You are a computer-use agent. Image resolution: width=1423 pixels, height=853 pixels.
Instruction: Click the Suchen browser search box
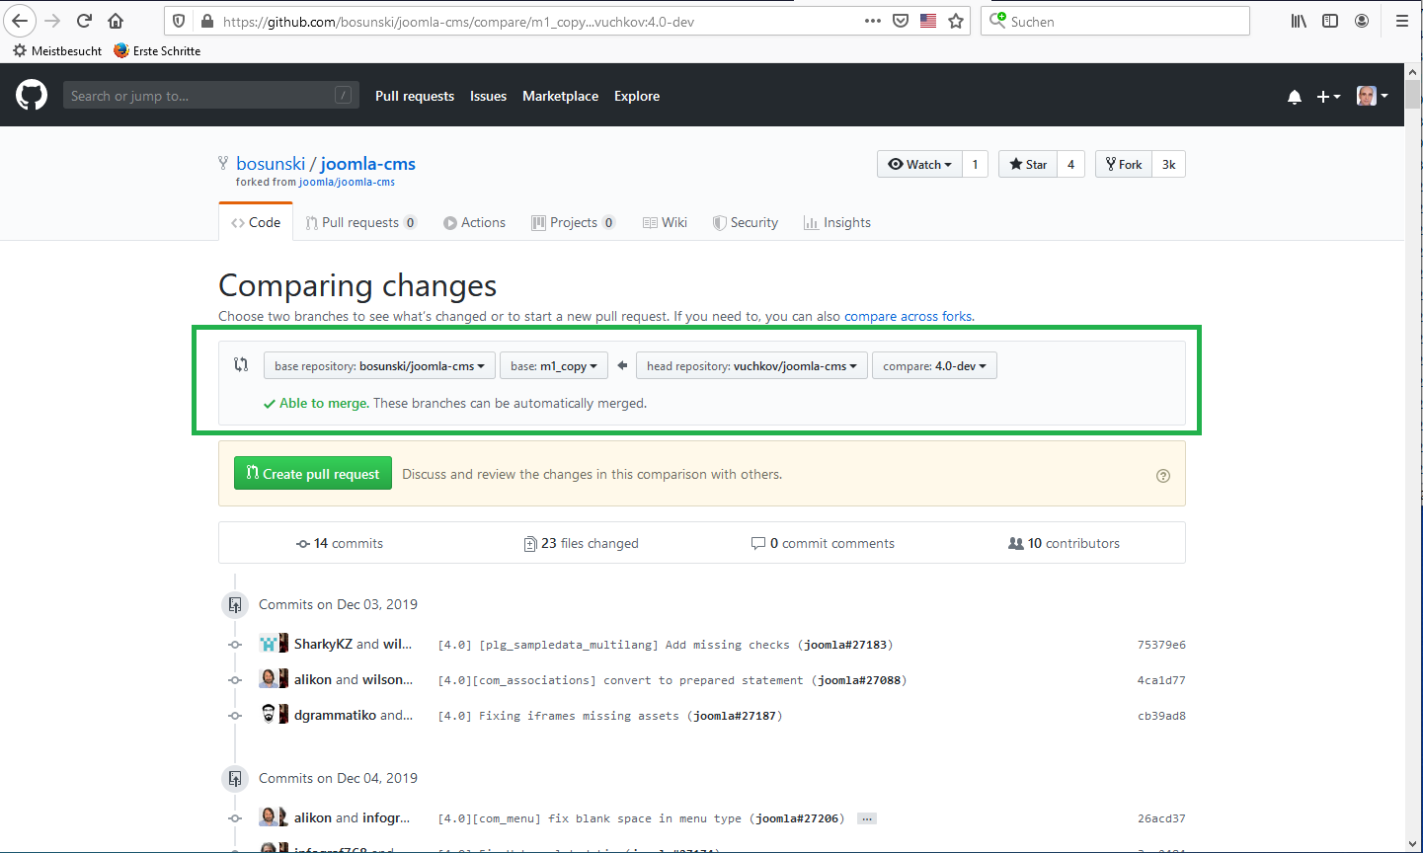(1115, 21)
